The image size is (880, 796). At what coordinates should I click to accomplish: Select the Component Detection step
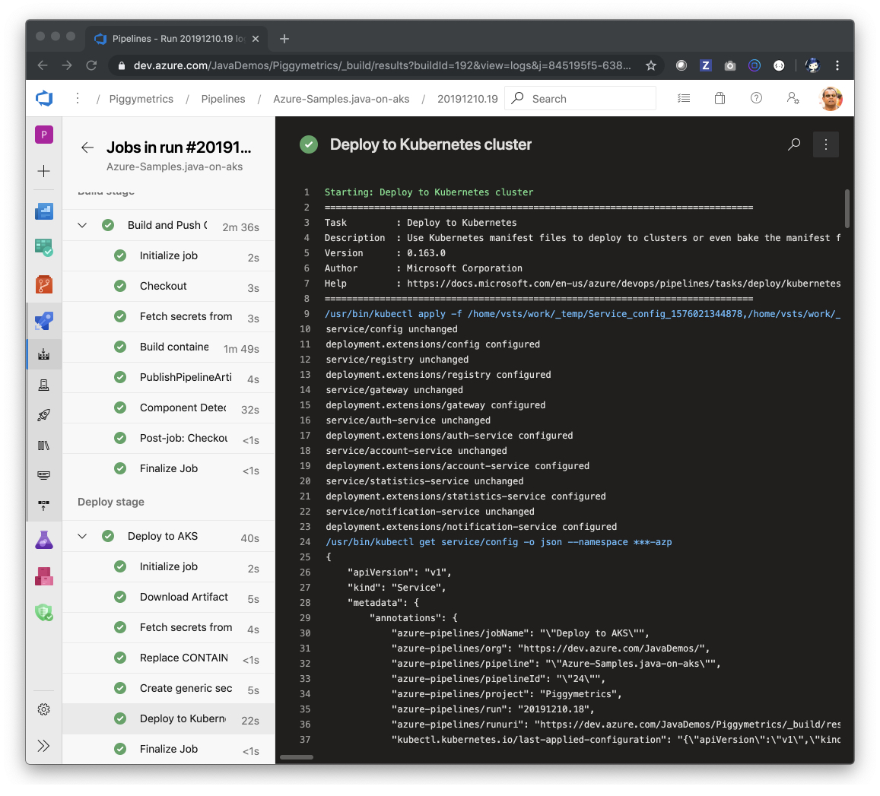point(168,408)
